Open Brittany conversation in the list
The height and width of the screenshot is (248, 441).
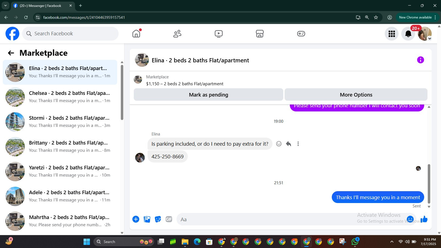pos(60,147)
